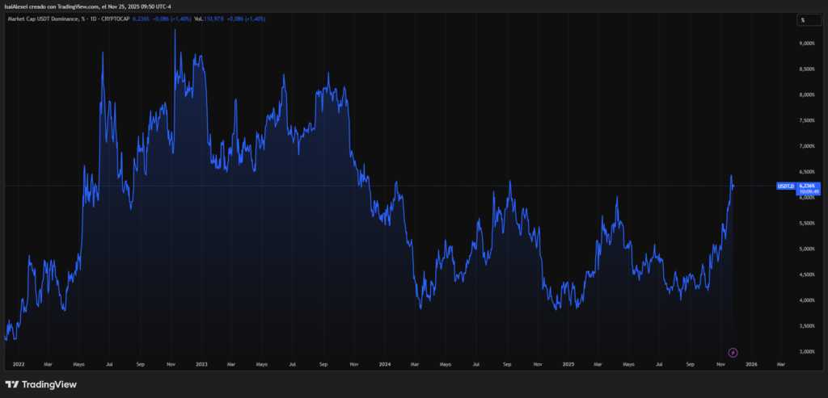Click the 9,000% level on price scale
This screenshot has height=398, width=828.
(x=805, y=44)
